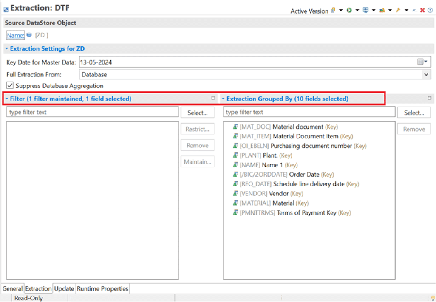Open the Key Date calendar picker
Viewport: 436px width, 302px height.
pos(422,62)
